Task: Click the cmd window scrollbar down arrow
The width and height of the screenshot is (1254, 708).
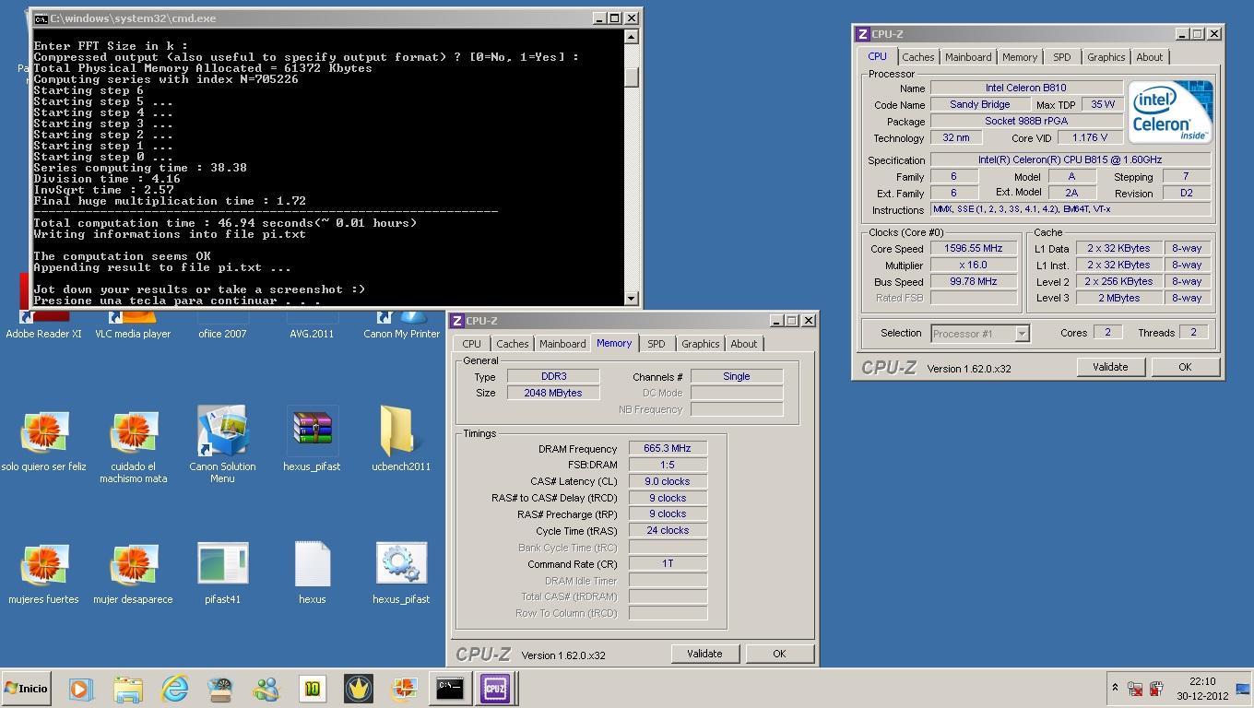Action: coord(632,298)
